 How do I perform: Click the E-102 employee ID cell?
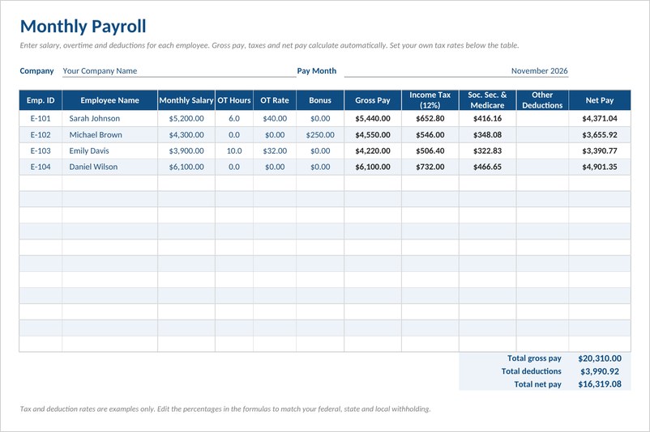tap(41, 135)
